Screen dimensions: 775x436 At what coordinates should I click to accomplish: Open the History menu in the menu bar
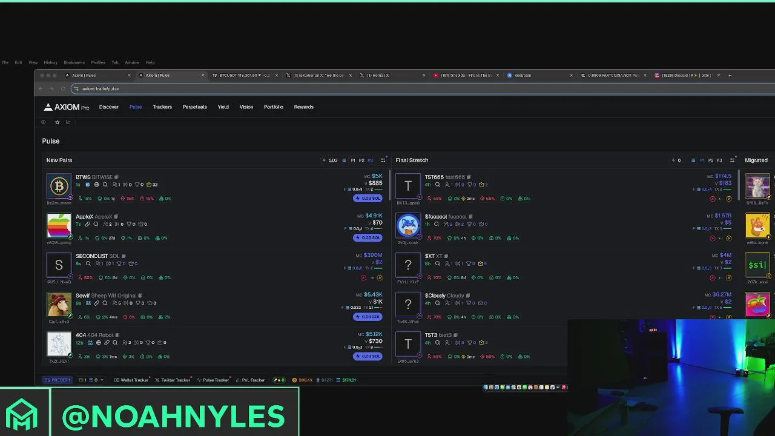pyautogui.click(x=50, y=62)
